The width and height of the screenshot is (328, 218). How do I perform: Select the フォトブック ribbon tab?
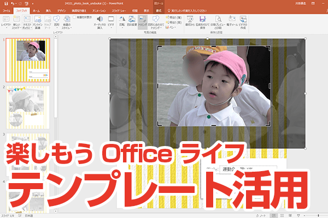pyautogui.click(x=21, y=11)
